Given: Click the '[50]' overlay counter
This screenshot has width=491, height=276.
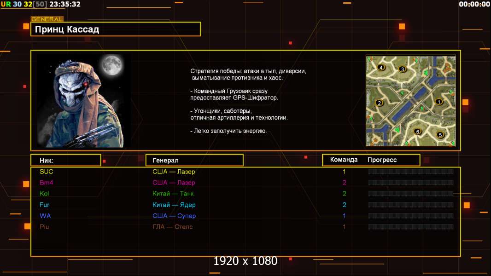Looking at the screenshot, I should (x=40, y=4).
